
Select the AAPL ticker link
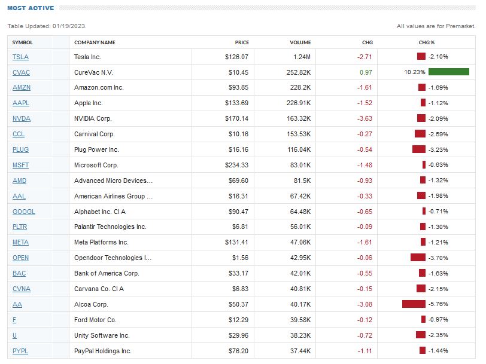(20, 103)
